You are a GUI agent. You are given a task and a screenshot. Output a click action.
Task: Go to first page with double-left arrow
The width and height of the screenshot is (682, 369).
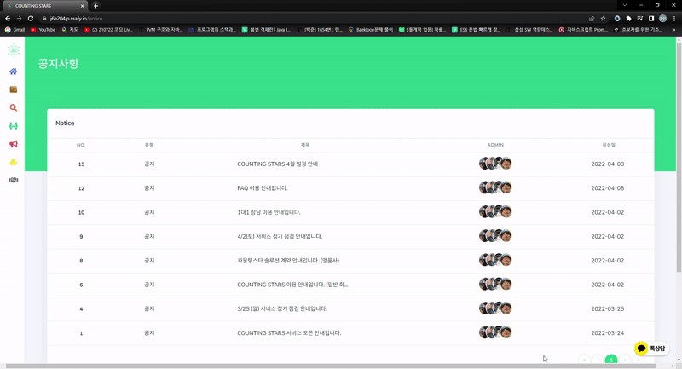pos(584,360)
